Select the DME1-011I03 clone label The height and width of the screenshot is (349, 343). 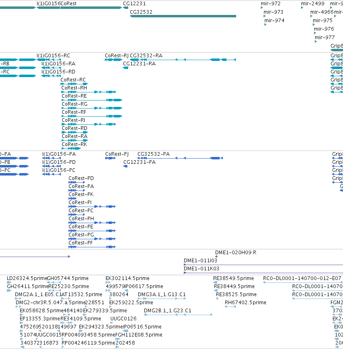coord(200,260)
